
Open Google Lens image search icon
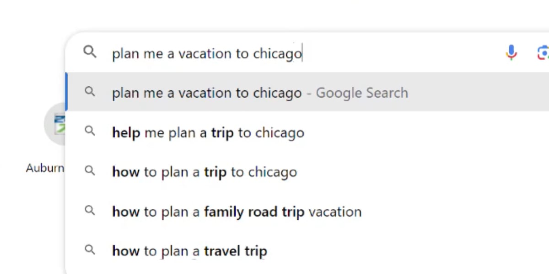point(543,53)
